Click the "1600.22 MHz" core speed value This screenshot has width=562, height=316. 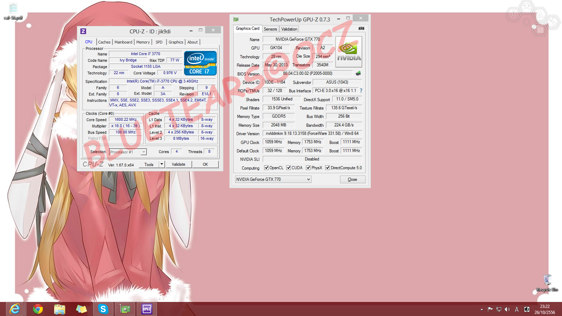[x=126, y=119]
